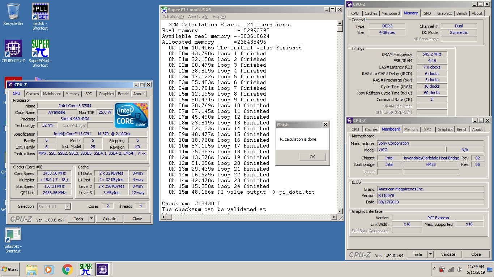Click the DRAM Frequency 545.2 MHz field

click(432, 54)
